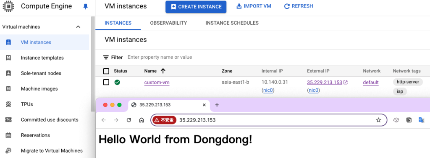430x158 pixels.
Task: Open the browser home page icon
Action: click(x=142, y=120)
